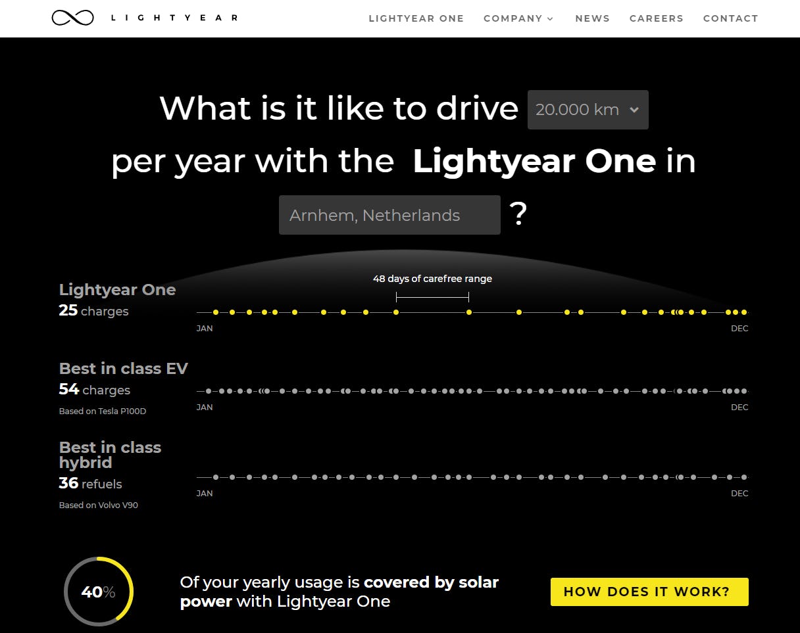Click the Lightyear infinity logo icon
800x633 pixels.
pyautogui.click(x=72, y=18)
